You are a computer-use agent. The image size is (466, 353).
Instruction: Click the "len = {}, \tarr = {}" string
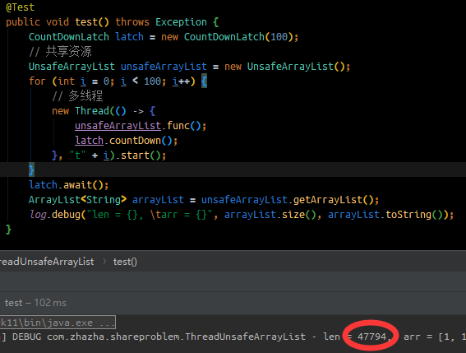[x=150, y=215]
